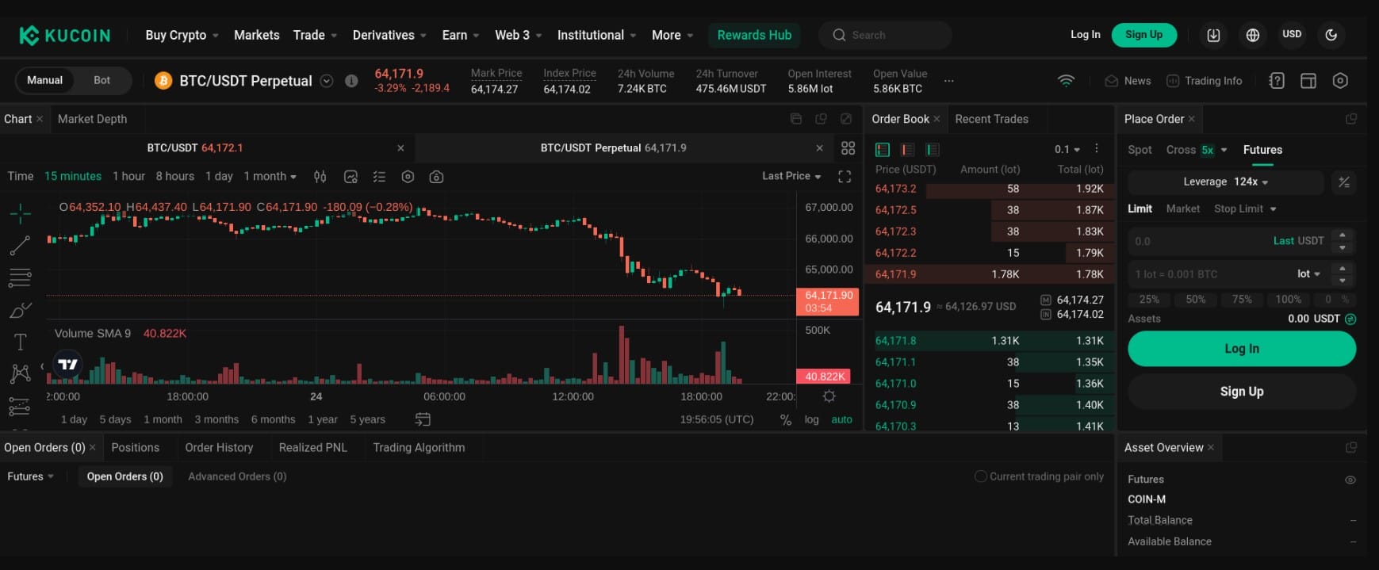Select the 15 minutes timeframe
The image size is (1379, 570).
(x=73, y=176)
